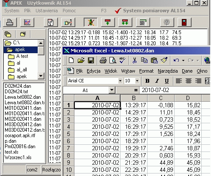211x176 pixels.
Task: Click the grey question mark help icon
Action: point(167,22)
